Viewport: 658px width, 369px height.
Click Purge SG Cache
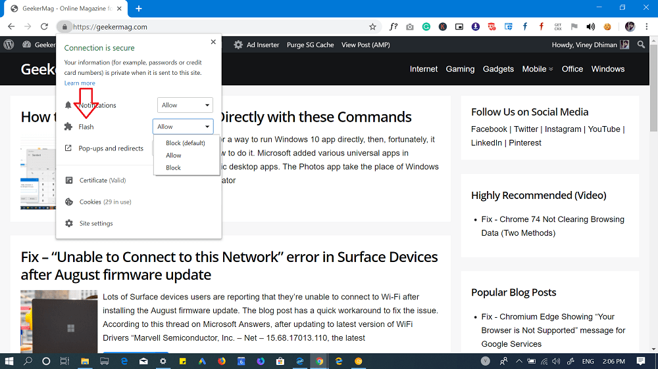[310, 45]
